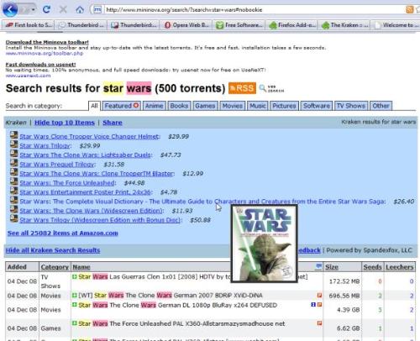
Task: Open the RSS feed icon in address bar
Action: tap(409, 9)
